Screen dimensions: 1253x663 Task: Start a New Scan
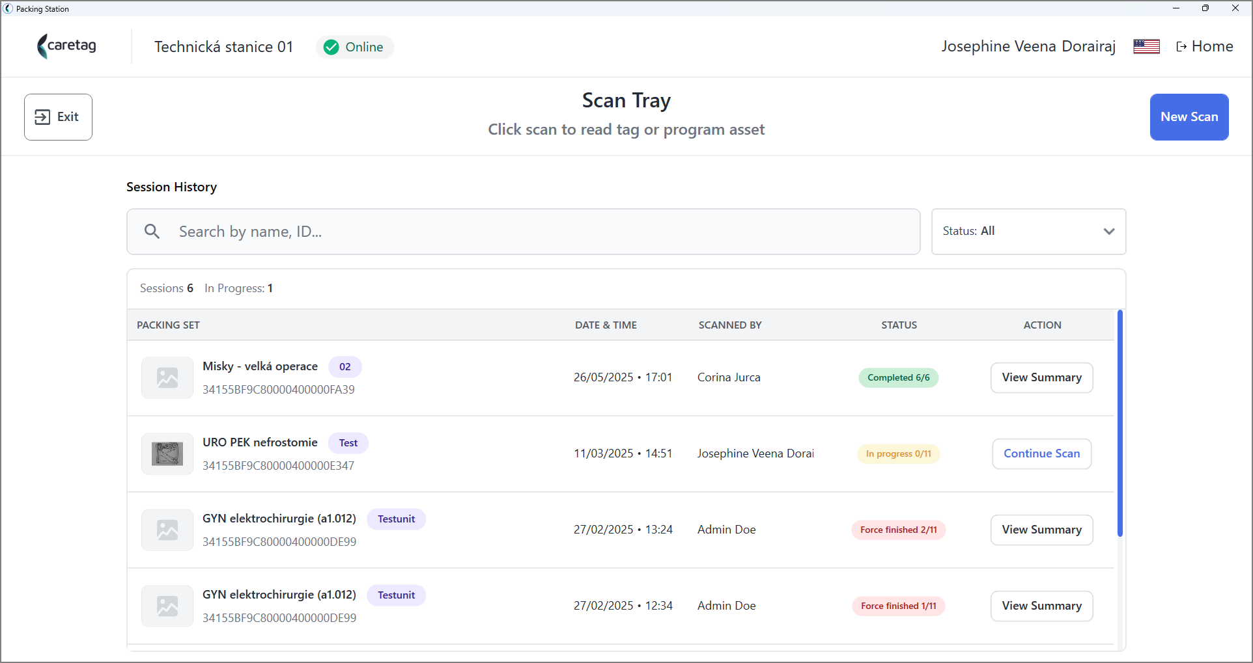tap(1189, 117)
